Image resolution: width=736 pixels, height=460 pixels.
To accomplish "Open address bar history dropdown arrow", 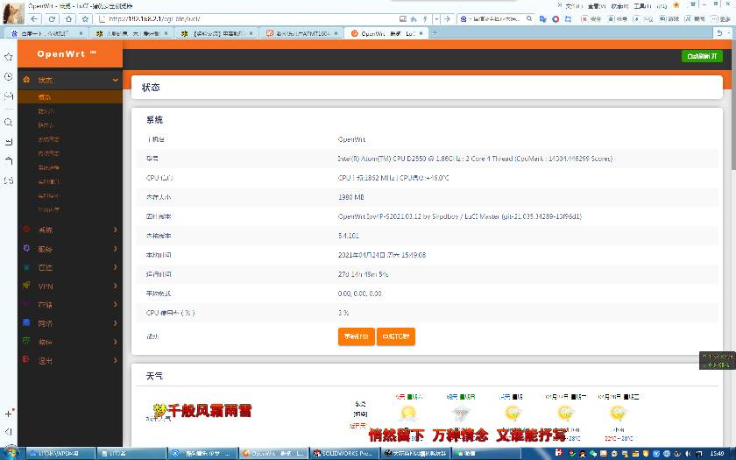I will coord(436,19).
